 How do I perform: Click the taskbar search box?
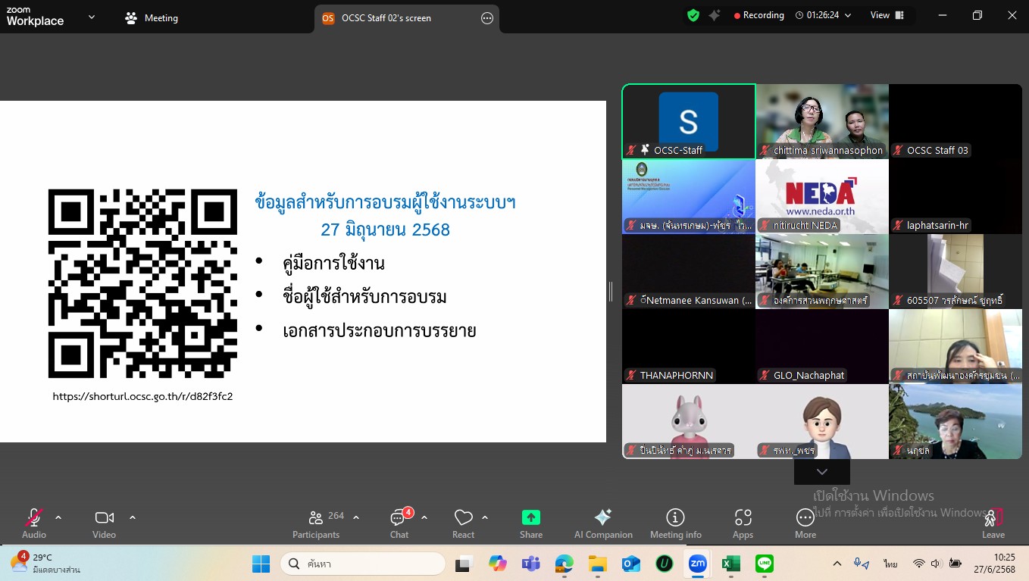pos(363,564)
